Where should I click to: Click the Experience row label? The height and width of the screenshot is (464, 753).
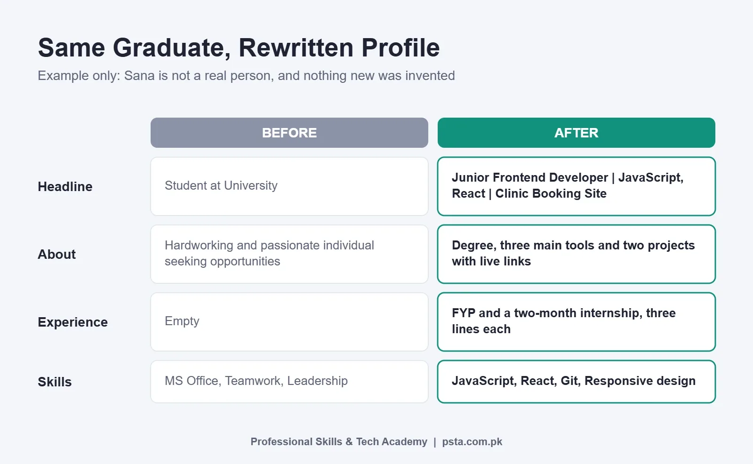(72, 322)
